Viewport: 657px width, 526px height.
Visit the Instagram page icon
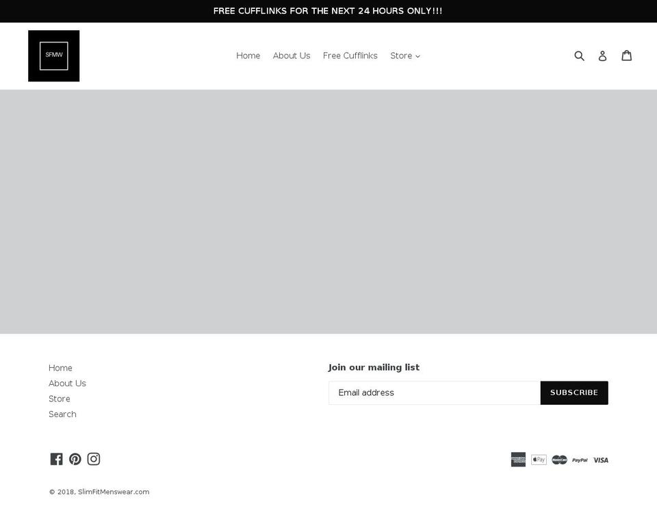click(x=94, y=459)
